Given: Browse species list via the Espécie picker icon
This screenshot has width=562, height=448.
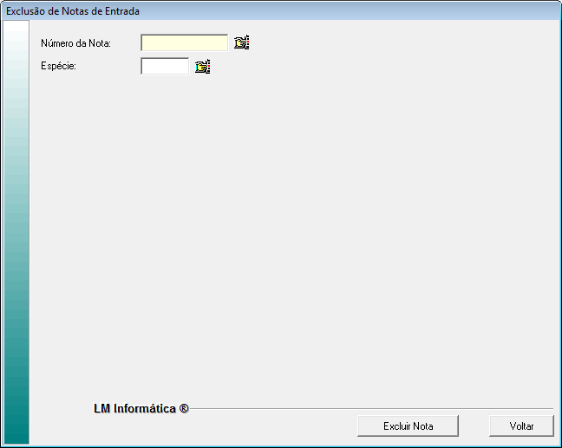Looking at the screenshot, I should [202, 67].
